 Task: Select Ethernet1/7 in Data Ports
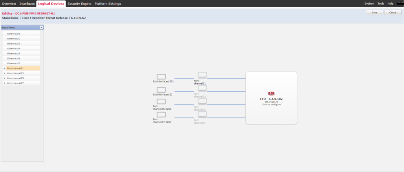(21, 64)
